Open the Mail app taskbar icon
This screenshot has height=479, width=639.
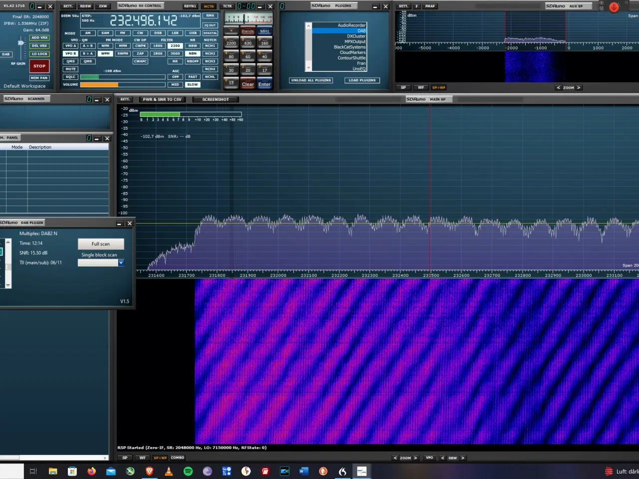(111, 471)
